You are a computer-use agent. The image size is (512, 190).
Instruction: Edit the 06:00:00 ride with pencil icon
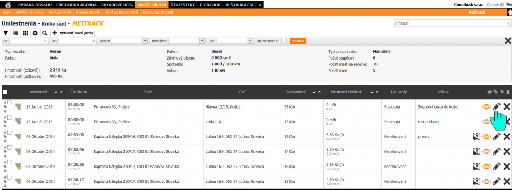[x=496, y=106]
